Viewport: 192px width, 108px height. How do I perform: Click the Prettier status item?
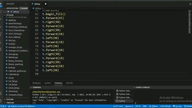(188, 106)
